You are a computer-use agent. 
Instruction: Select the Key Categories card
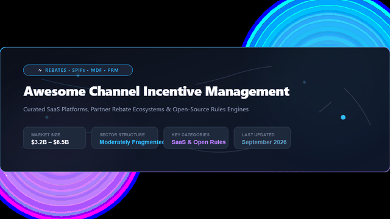(x=196, y=138)
